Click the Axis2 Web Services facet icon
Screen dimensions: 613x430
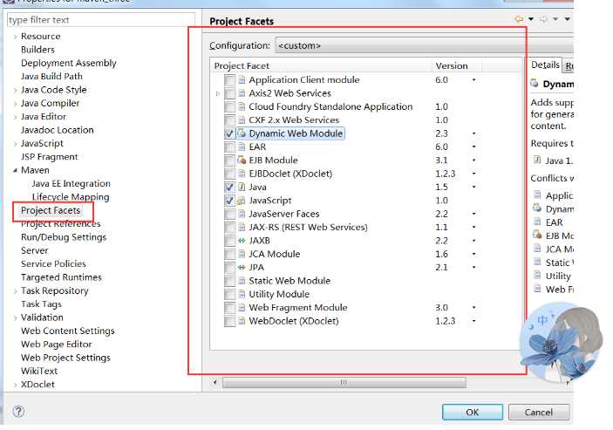tap(242, 93)
